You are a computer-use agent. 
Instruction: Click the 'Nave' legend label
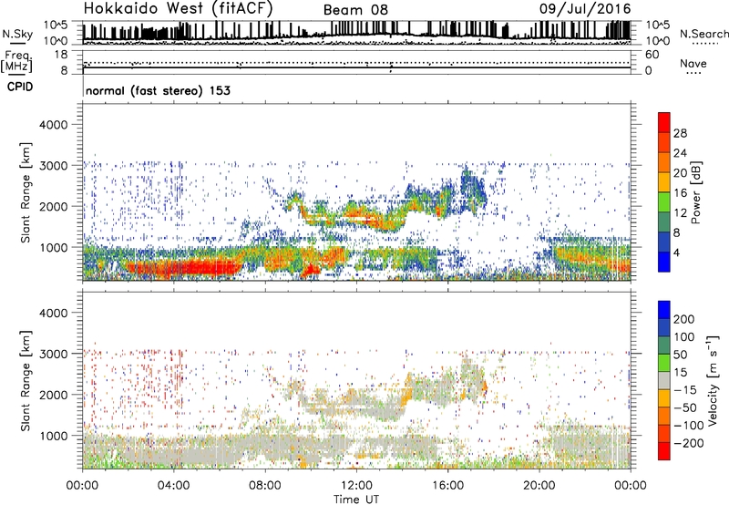pos(693,63)
